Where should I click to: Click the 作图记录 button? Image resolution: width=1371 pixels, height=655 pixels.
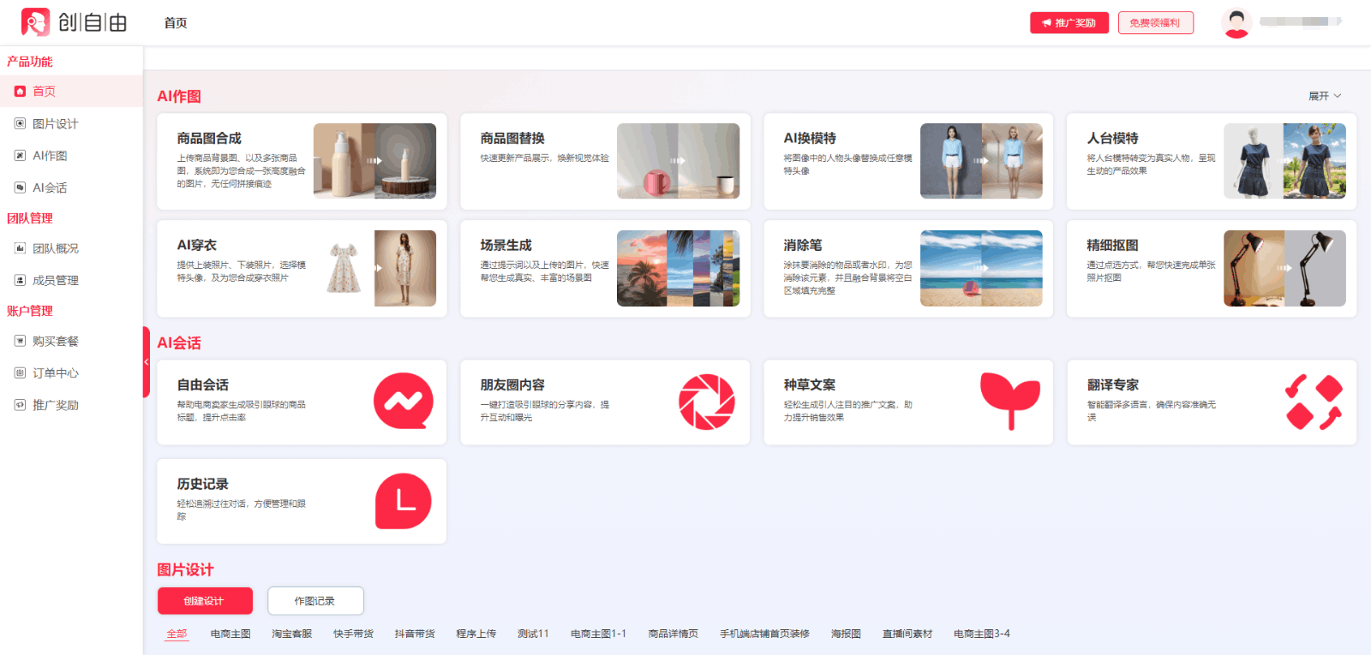(x=315, y=601)
